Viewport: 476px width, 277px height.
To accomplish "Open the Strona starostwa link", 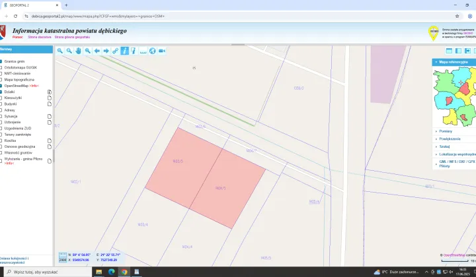I will click(39, 38).
